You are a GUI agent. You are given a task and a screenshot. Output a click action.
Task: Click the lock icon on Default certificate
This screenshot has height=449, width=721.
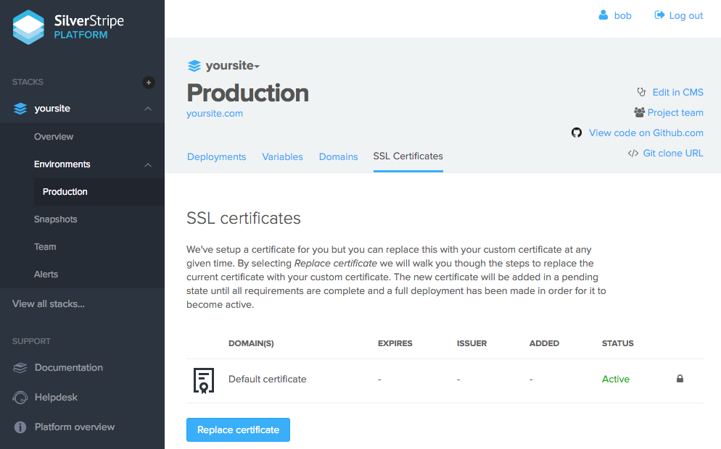[x=680, y=379]
